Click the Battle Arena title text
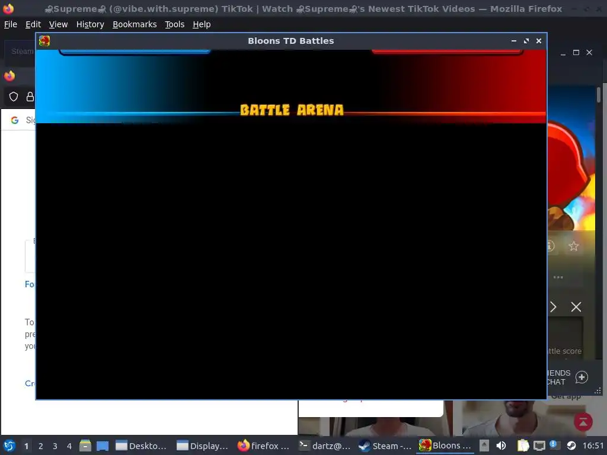The image size is (607, 455). click(x=292, y=110)
